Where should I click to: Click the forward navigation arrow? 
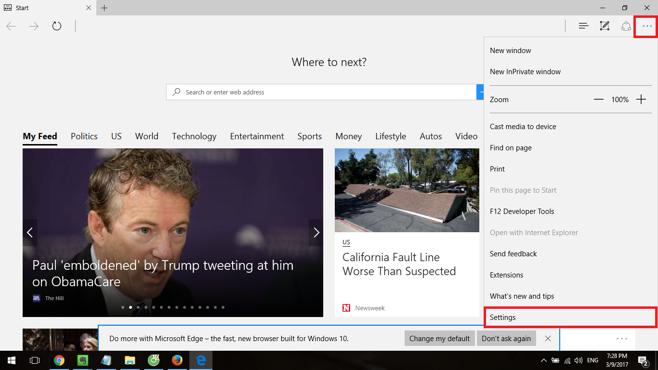[34, 26]
